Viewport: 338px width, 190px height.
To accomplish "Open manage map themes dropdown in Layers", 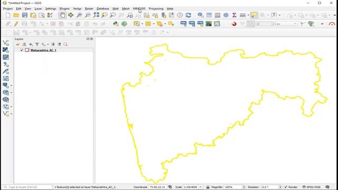I will 31,44.
